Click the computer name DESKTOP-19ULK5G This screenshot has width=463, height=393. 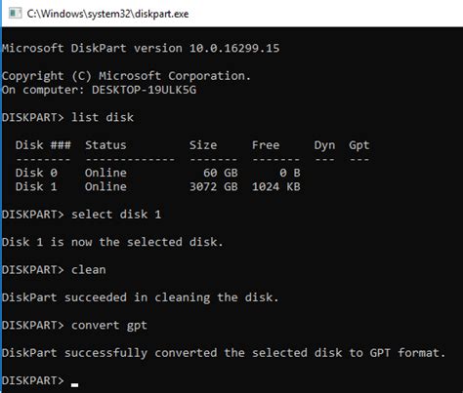click(x=145, y=90)
